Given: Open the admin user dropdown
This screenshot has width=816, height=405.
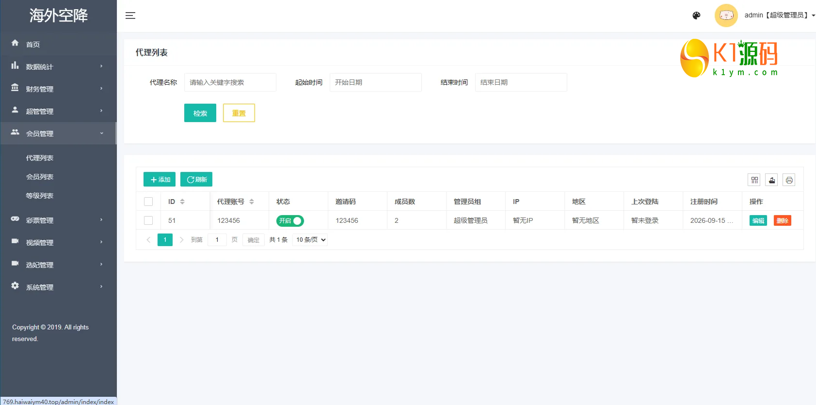Looking at the screenshot, I should click(780, 16).
